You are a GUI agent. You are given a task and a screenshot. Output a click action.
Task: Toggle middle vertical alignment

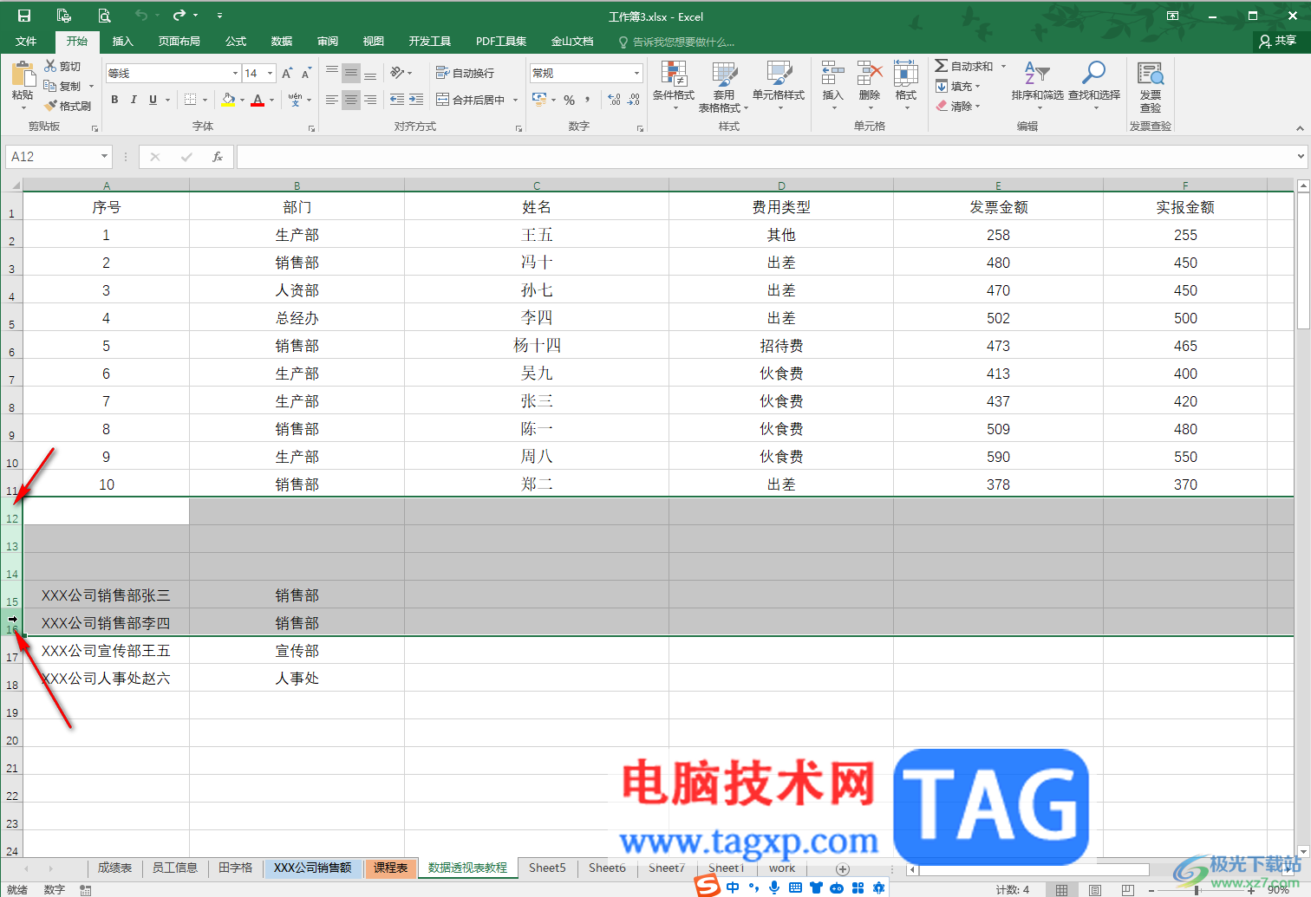(x=351, y=73)
